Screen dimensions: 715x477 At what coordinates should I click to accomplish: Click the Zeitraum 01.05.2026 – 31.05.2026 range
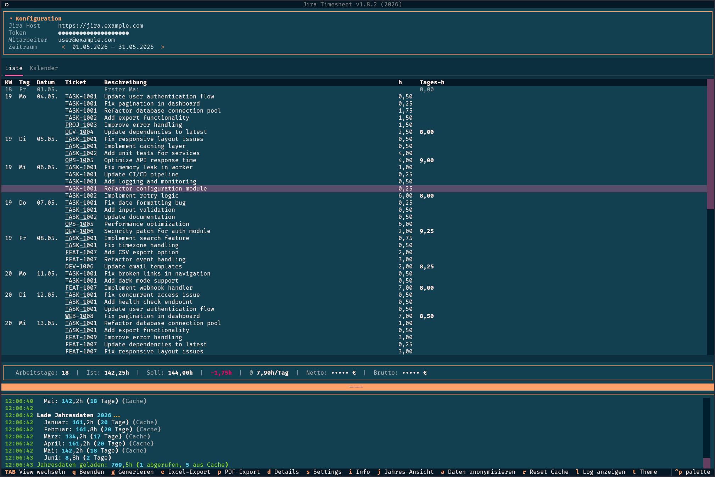(113, 47)
